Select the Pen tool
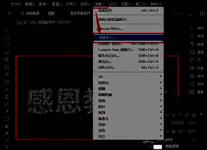This screenshot has height=150, width=207. pyautogui.click(x=7, y=141)
